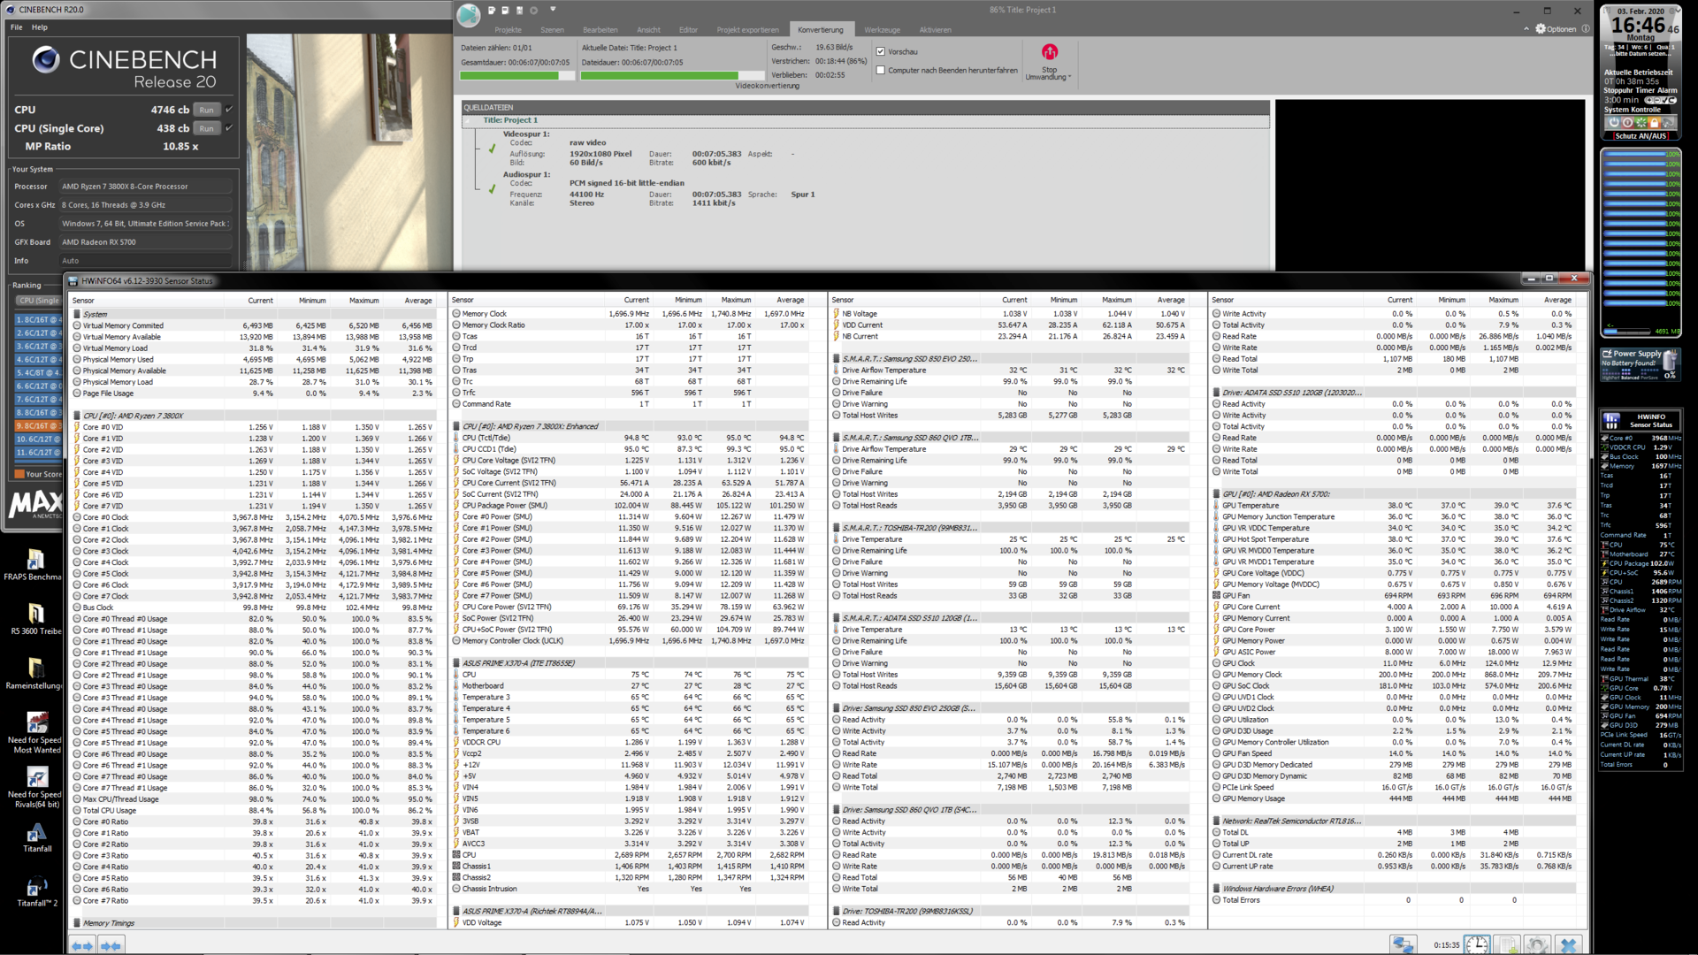
Task: Click the HWiNFO blue X close sensors button
Action: click(1568, 944)
